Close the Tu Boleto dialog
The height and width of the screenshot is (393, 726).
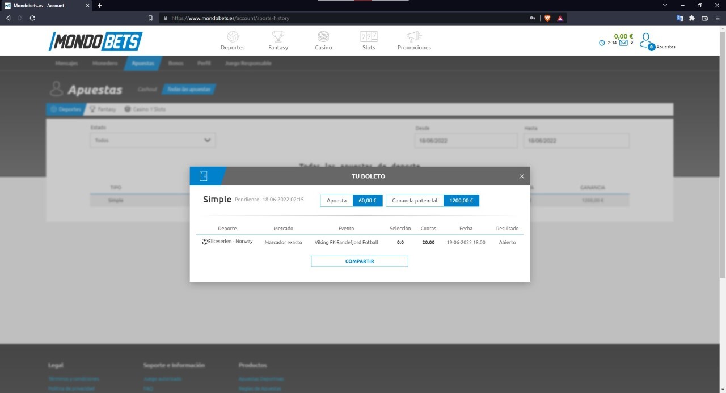[x=522, y=176]
